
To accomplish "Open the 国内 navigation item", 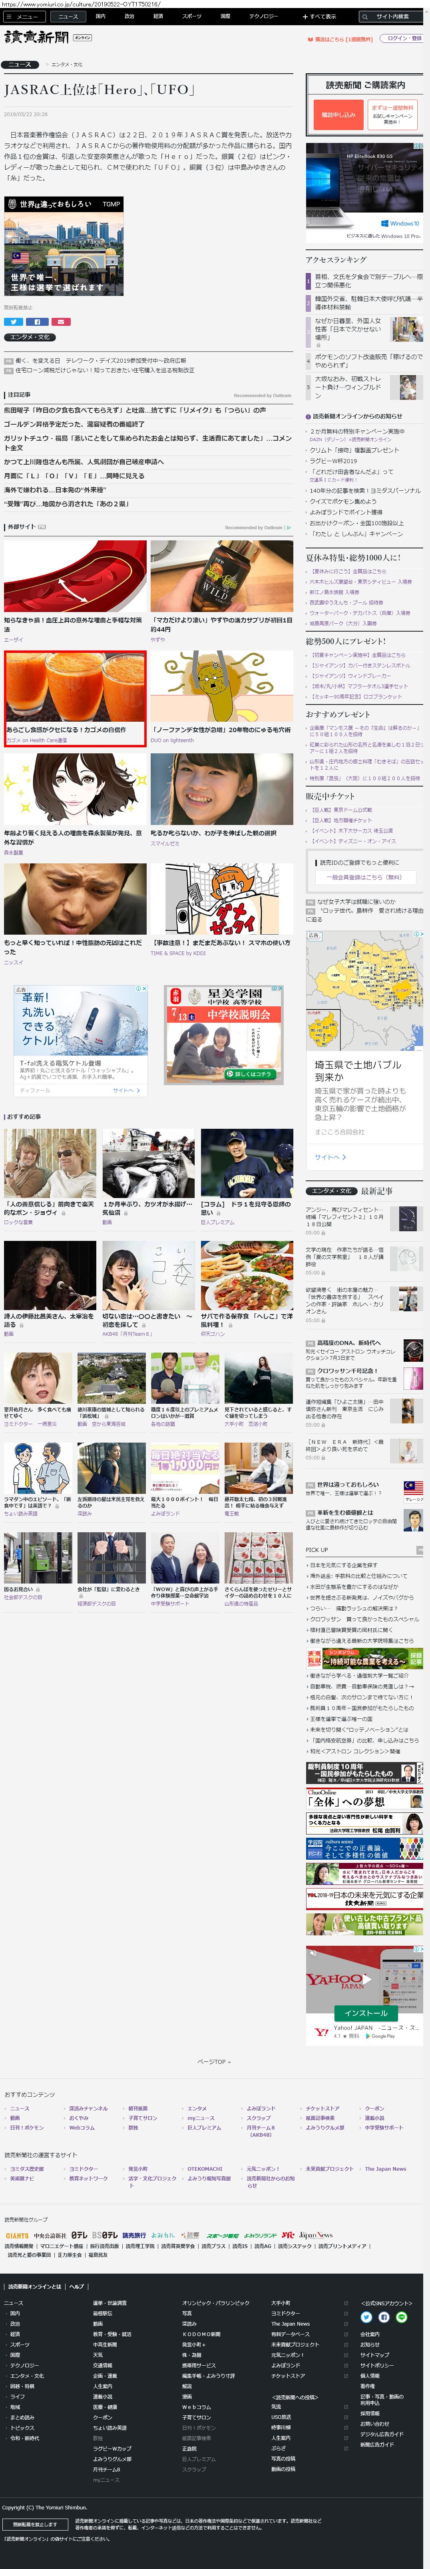I will 101,16.
